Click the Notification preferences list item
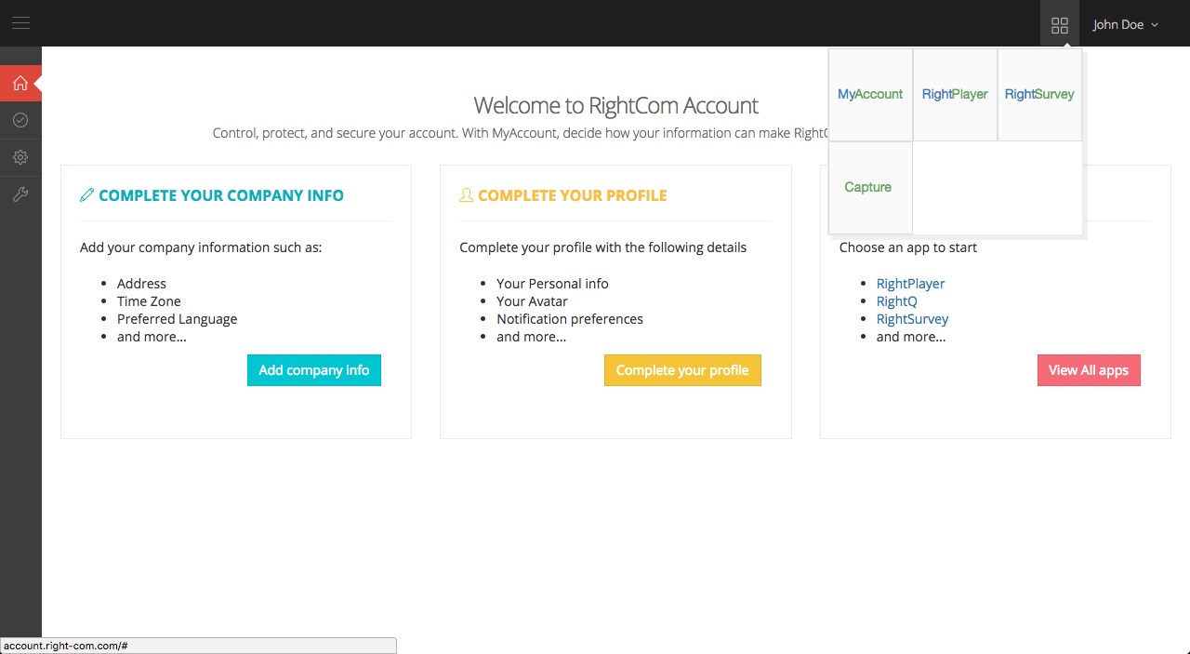Screen dimensions: 1190x654 click(x=570, y=319)
